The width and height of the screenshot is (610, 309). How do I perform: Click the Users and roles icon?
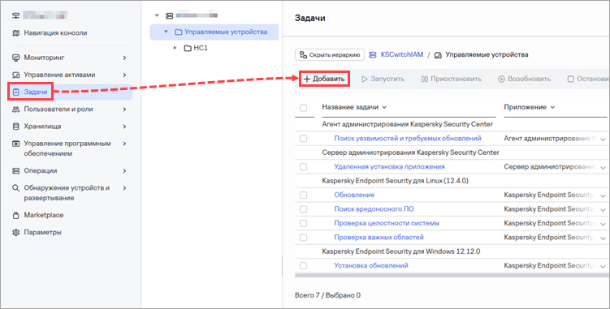pos(16,109)
